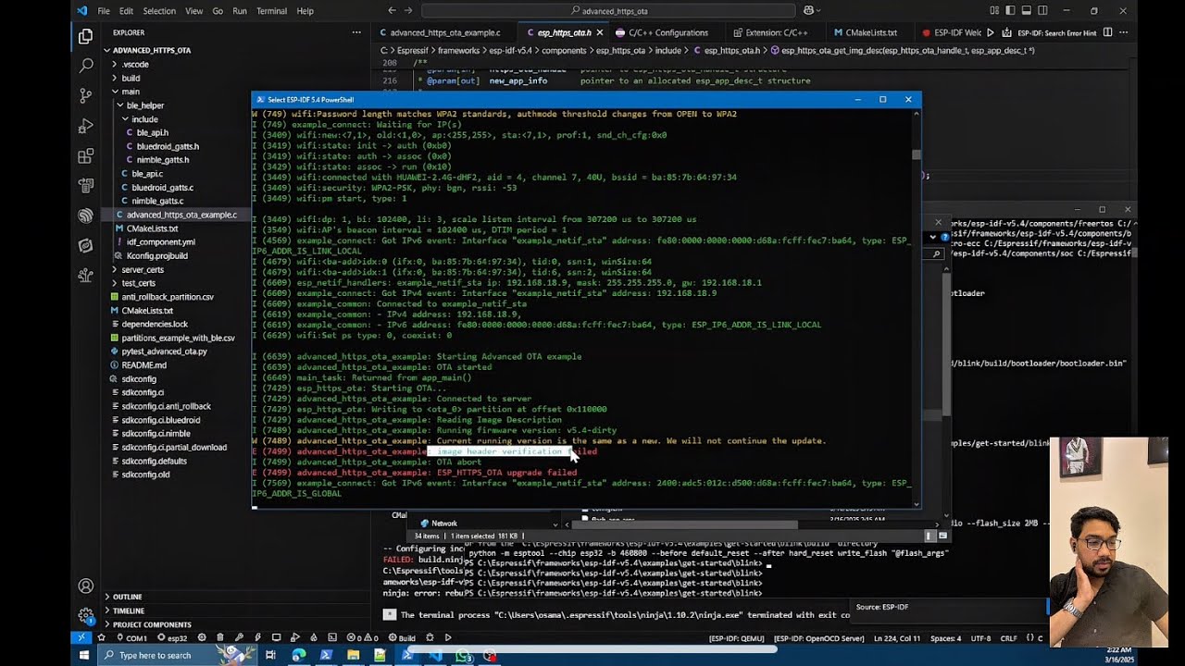Open the Extensions view in activity bar
The image size is (1185, 666).
click(x=86, y=155)
